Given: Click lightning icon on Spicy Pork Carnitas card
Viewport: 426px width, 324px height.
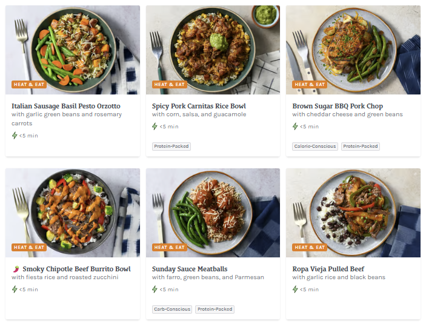Looking at the screenshot, I should click(x=155, y=127).
